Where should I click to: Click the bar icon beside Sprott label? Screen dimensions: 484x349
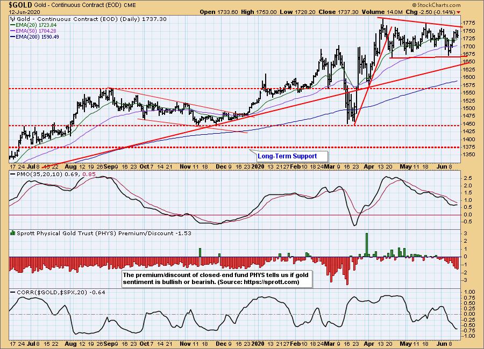(x=13, y=233)
